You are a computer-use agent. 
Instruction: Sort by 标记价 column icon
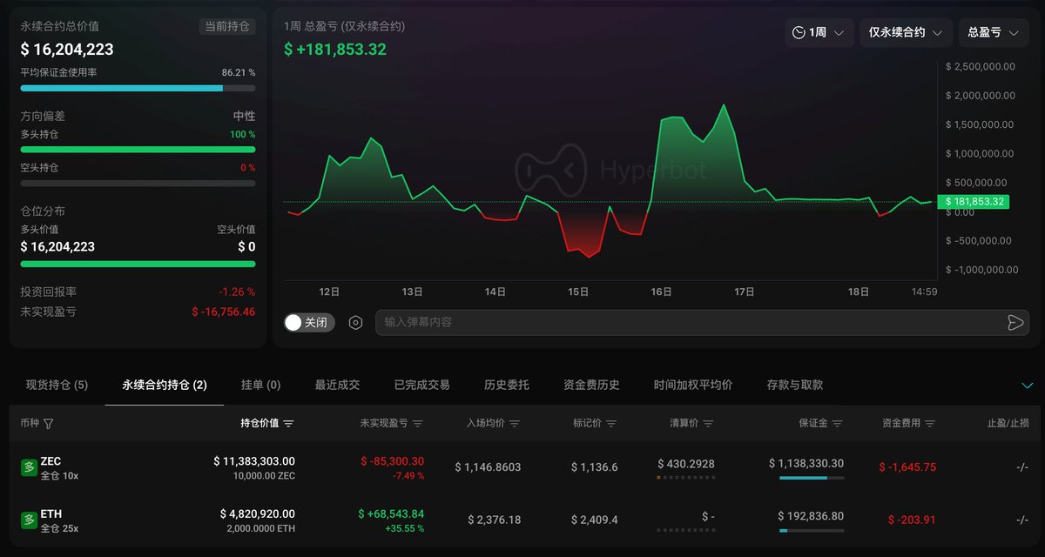(610, 424)
